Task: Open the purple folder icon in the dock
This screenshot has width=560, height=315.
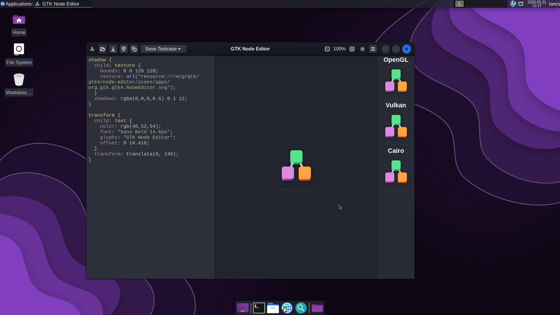Action: point(317,308)
